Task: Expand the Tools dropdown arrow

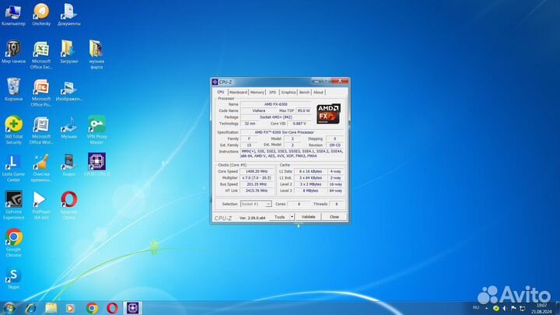Action: [x=292, y=217]
